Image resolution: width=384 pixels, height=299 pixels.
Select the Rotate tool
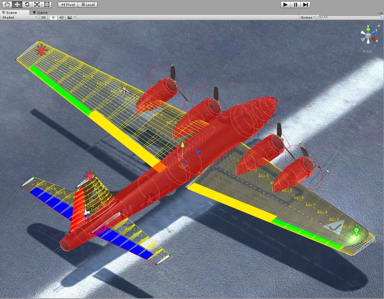[27, 4]
